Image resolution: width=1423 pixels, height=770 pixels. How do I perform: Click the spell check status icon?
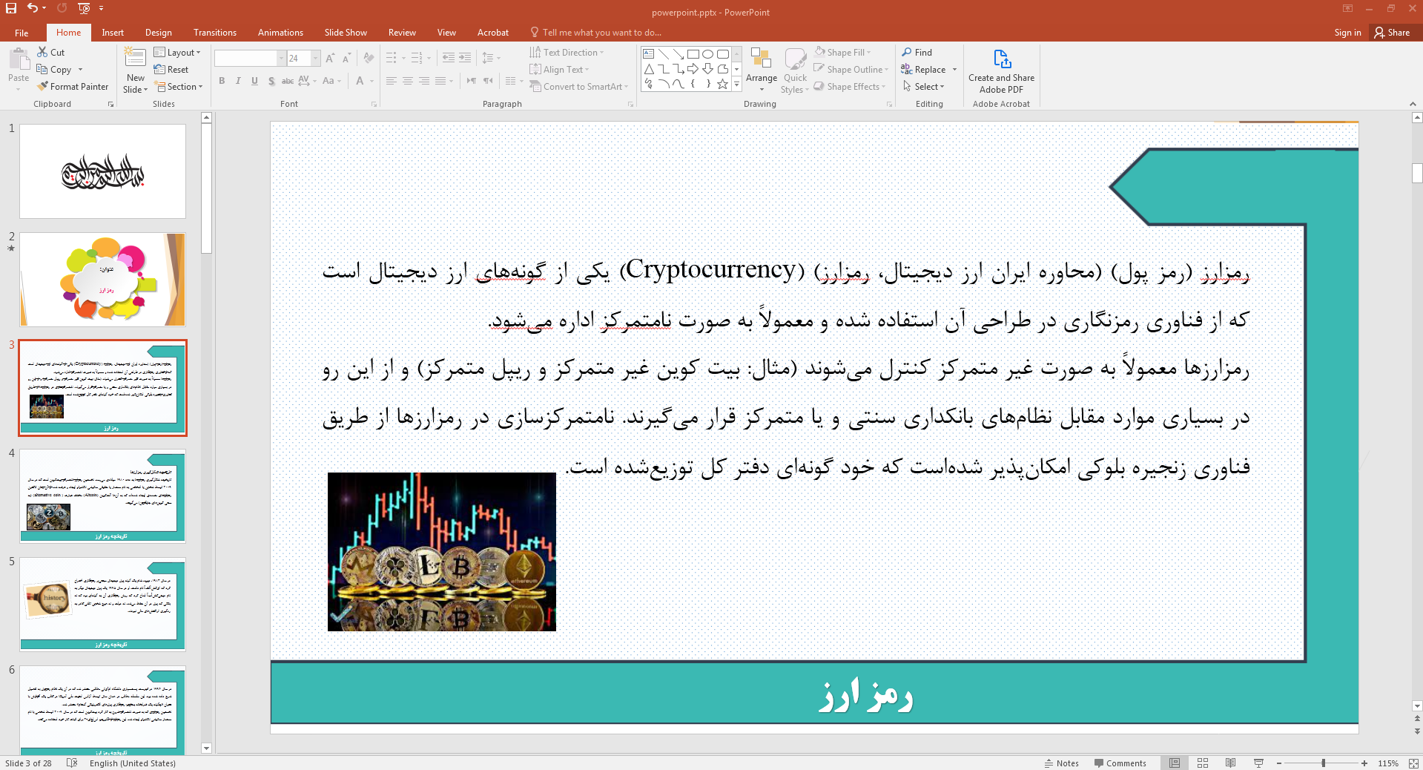pos(72,763)
